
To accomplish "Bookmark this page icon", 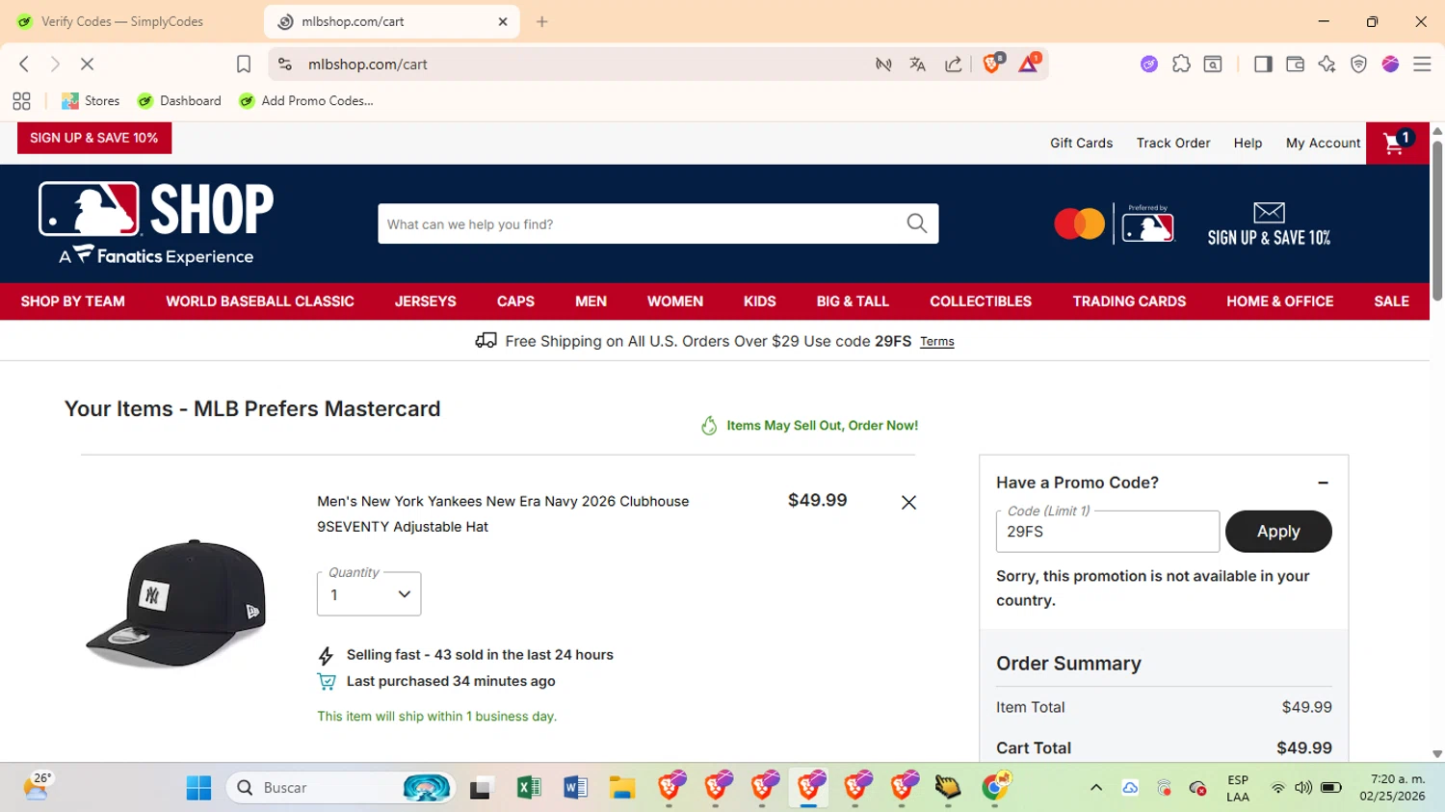I will (244, 64).
